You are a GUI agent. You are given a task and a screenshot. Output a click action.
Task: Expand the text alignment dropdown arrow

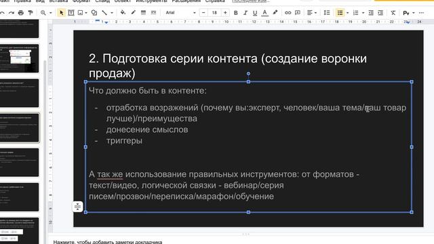click(316, 13)
